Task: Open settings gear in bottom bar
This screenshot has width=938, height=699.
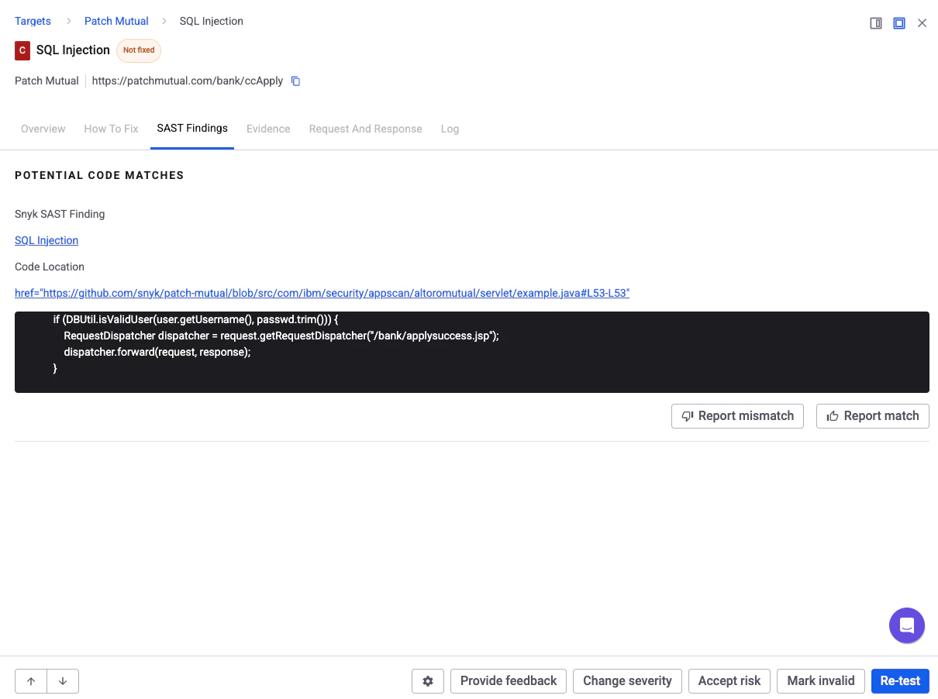Action: point(428,681)
